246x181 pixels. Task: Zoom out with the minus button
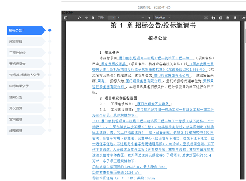click(142, 18)
